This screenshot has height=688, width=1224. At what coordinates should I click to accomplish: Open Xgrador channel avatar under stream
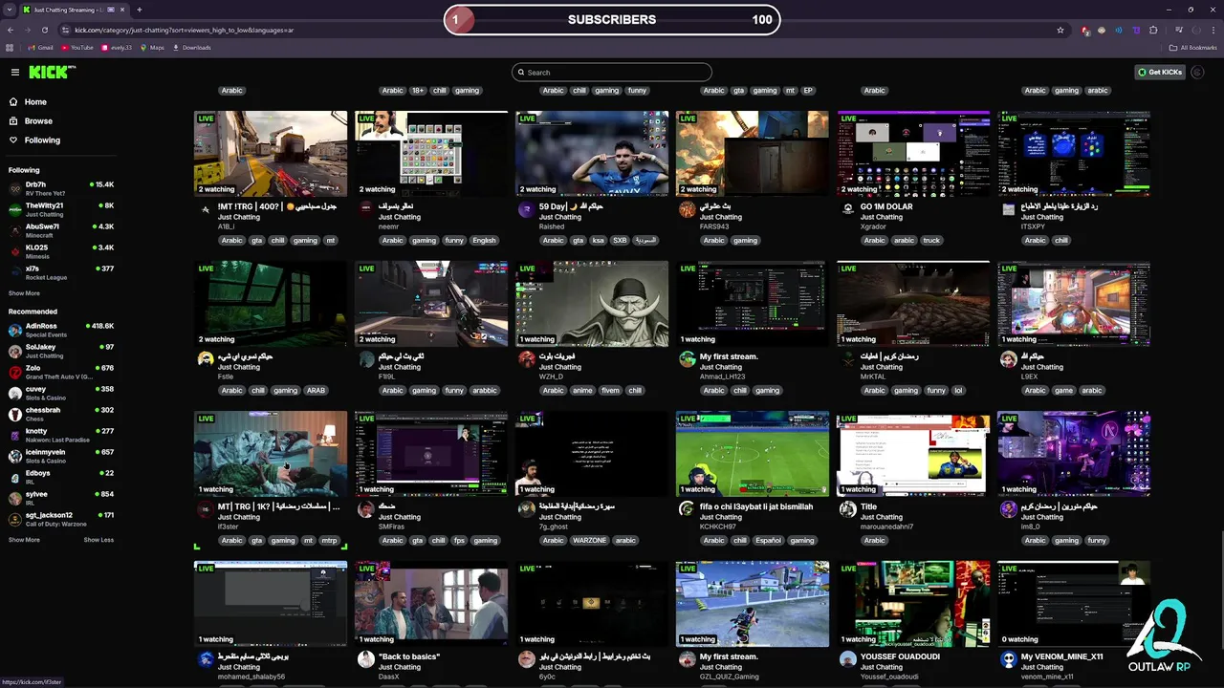[x=847, y=209]
